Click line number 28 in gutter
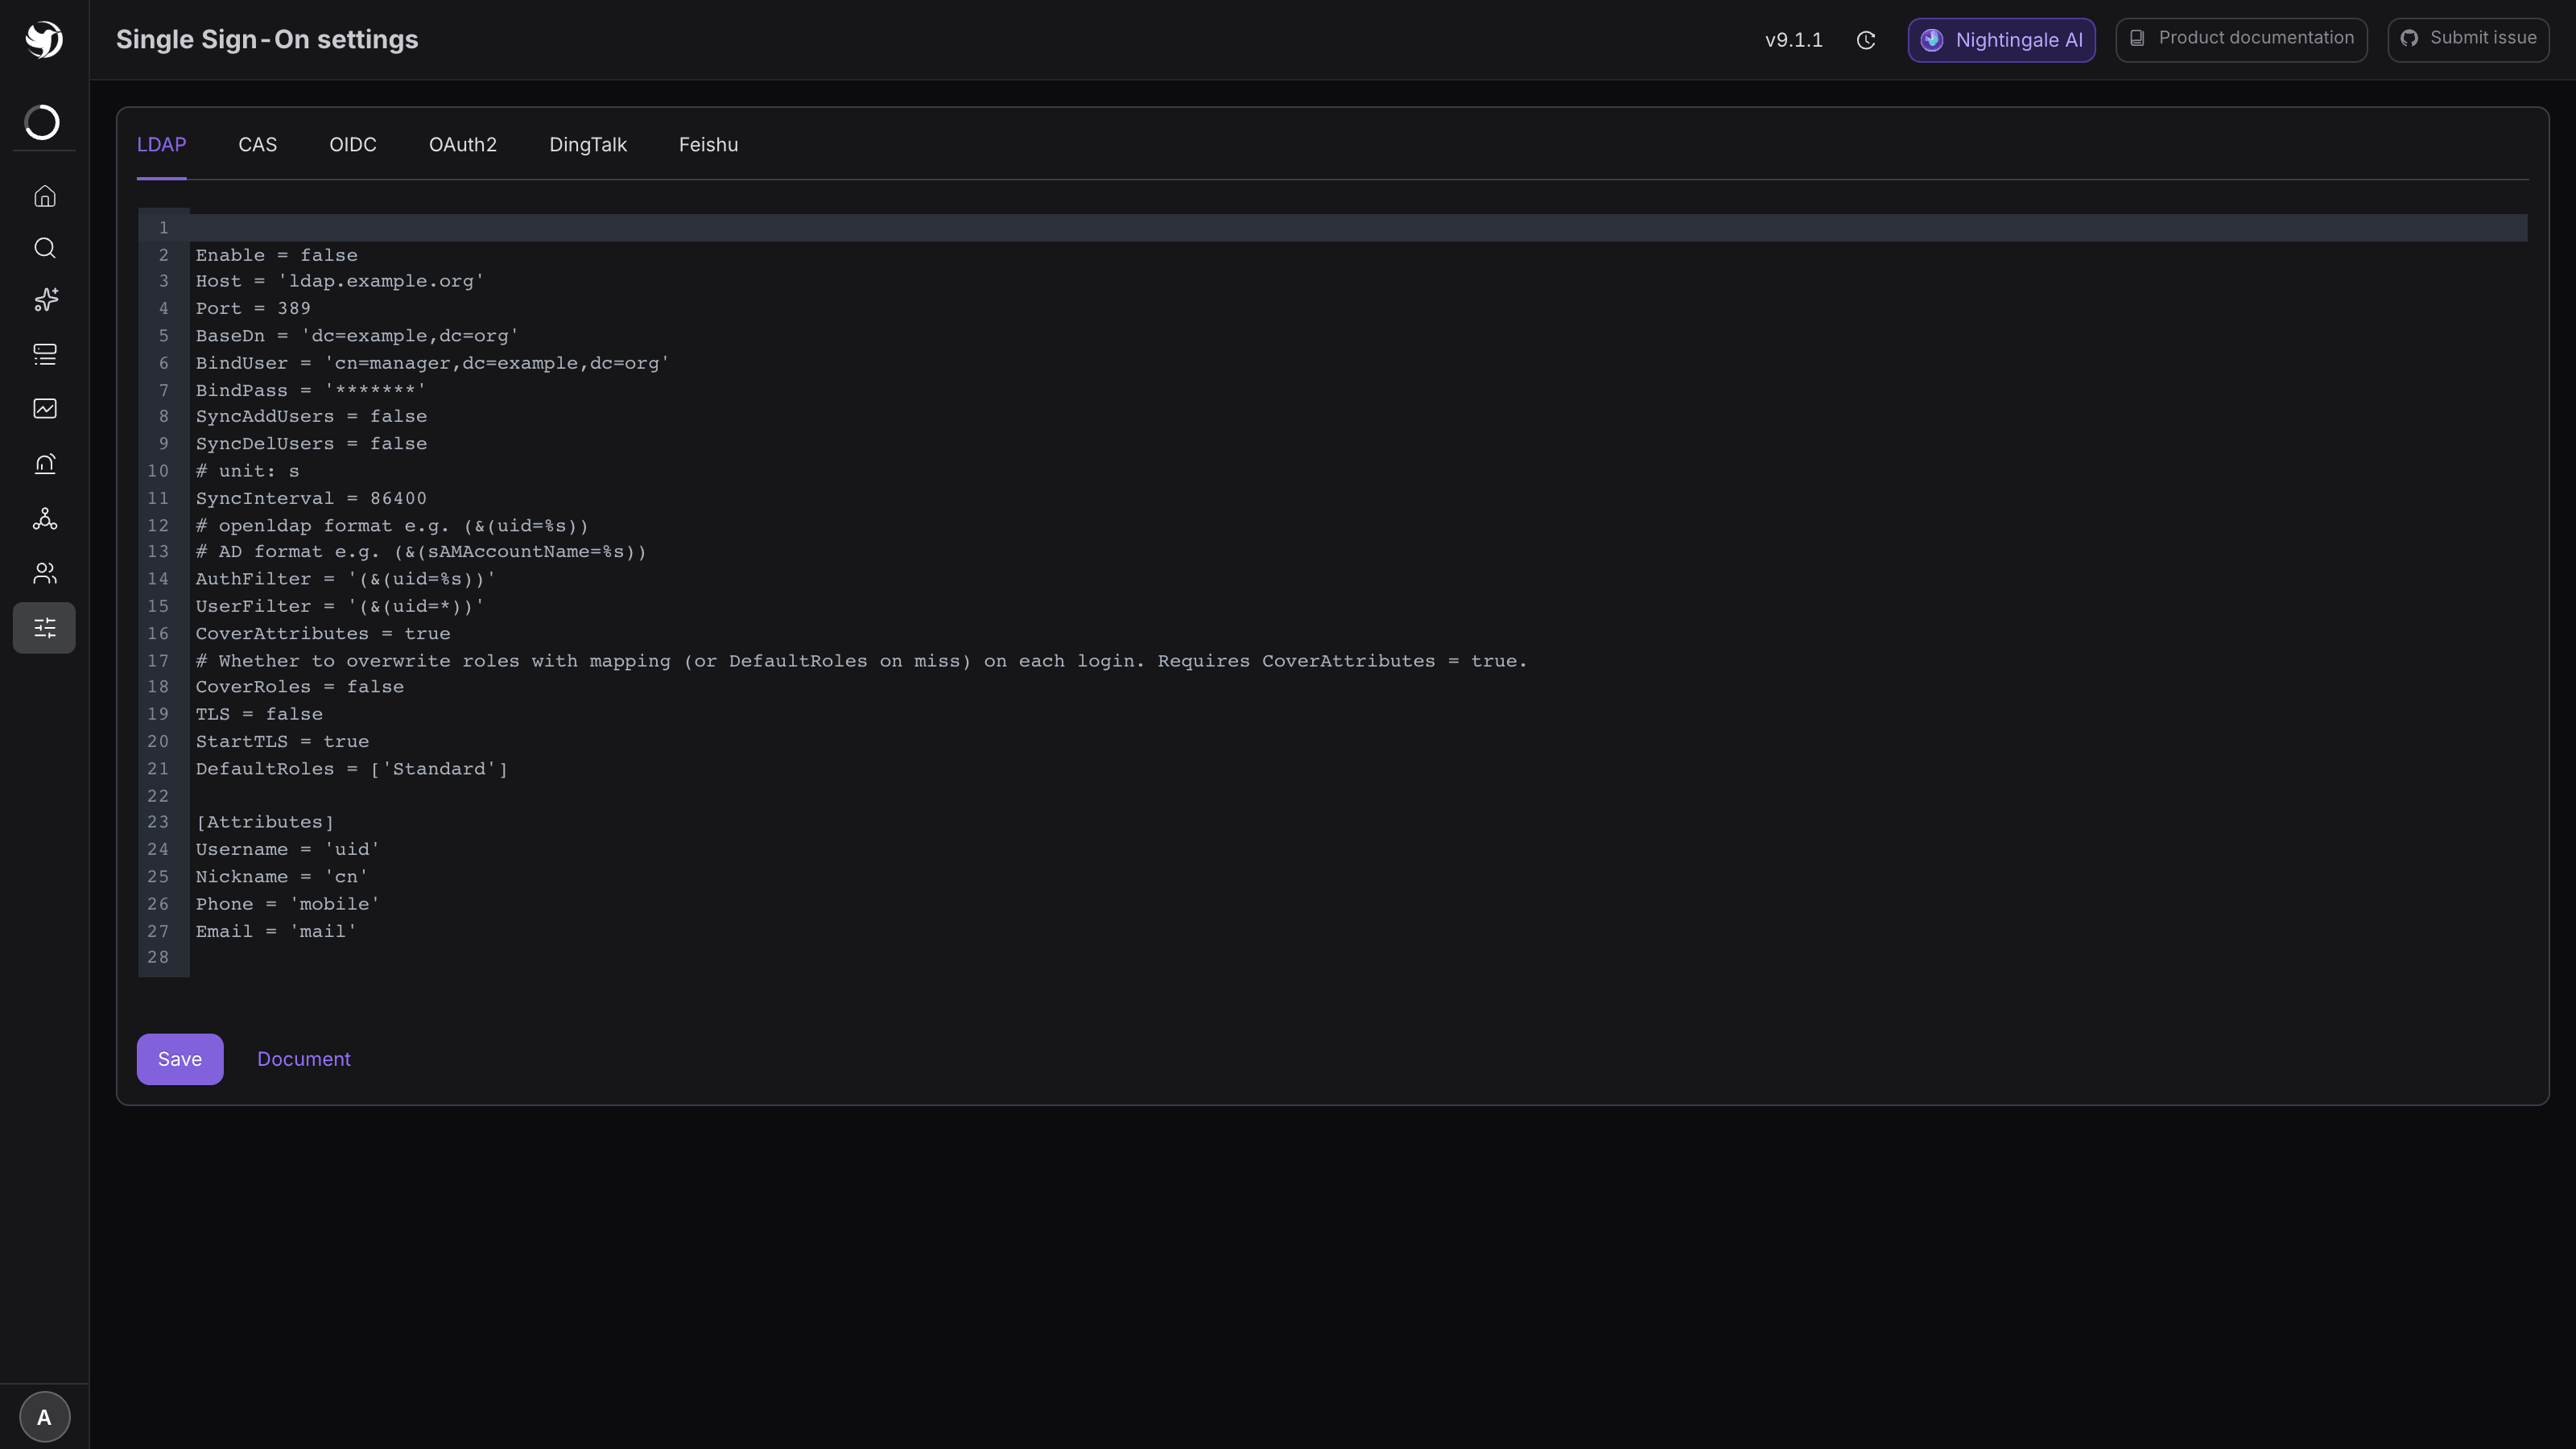The height and width of the screenshot is (1449, 2576). [x=158, y=957]
